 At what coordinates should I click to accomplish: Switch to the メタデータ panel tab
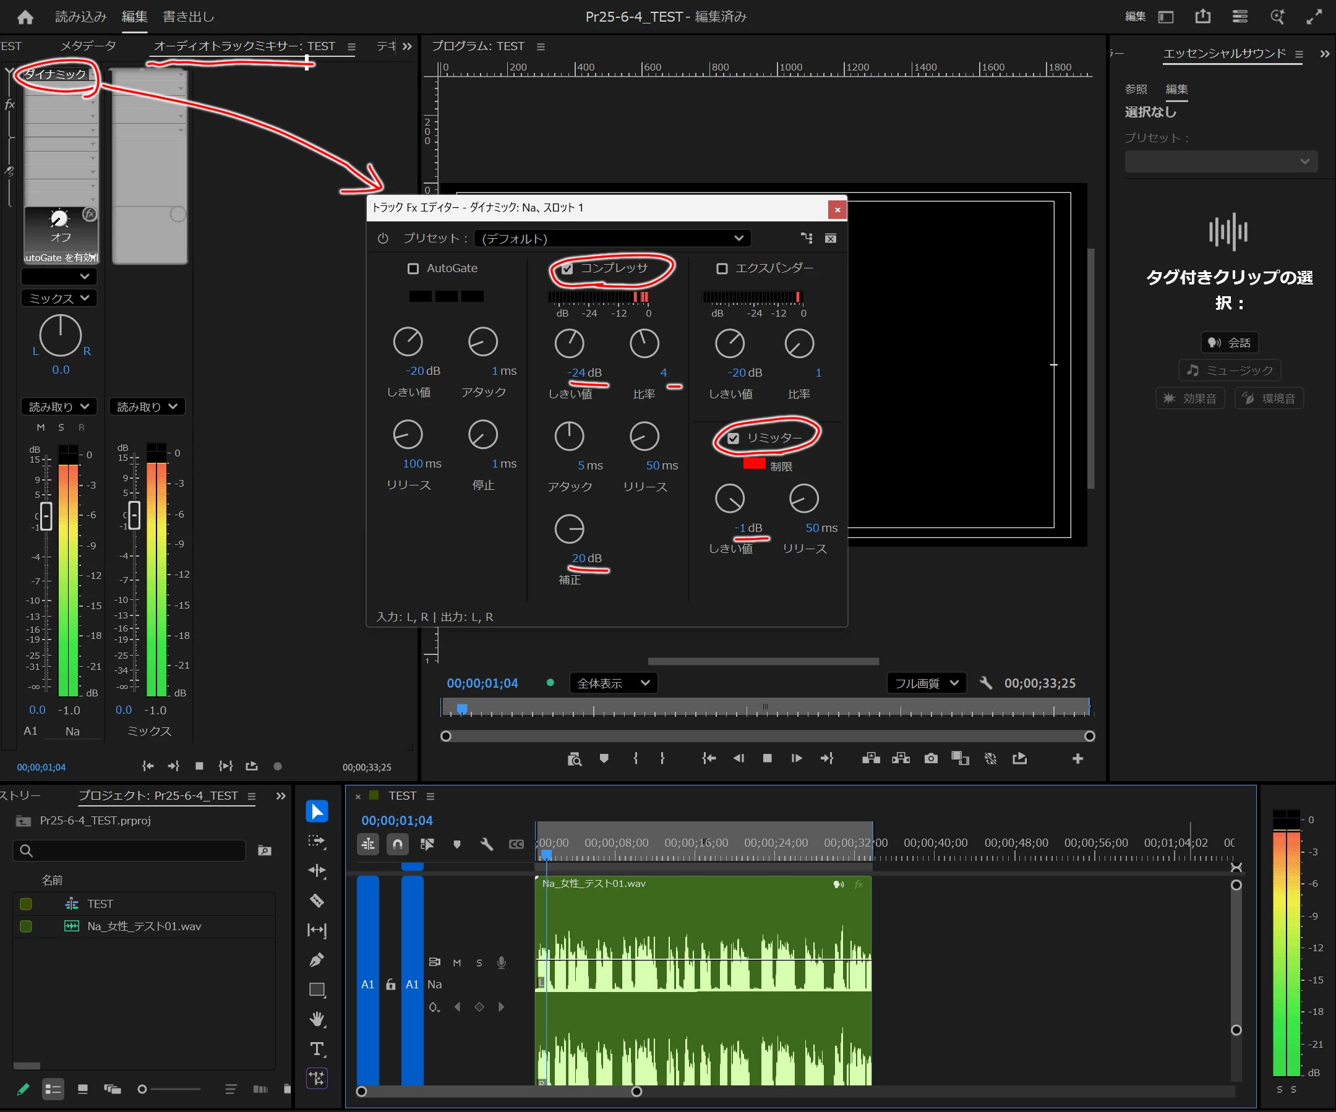88,46
